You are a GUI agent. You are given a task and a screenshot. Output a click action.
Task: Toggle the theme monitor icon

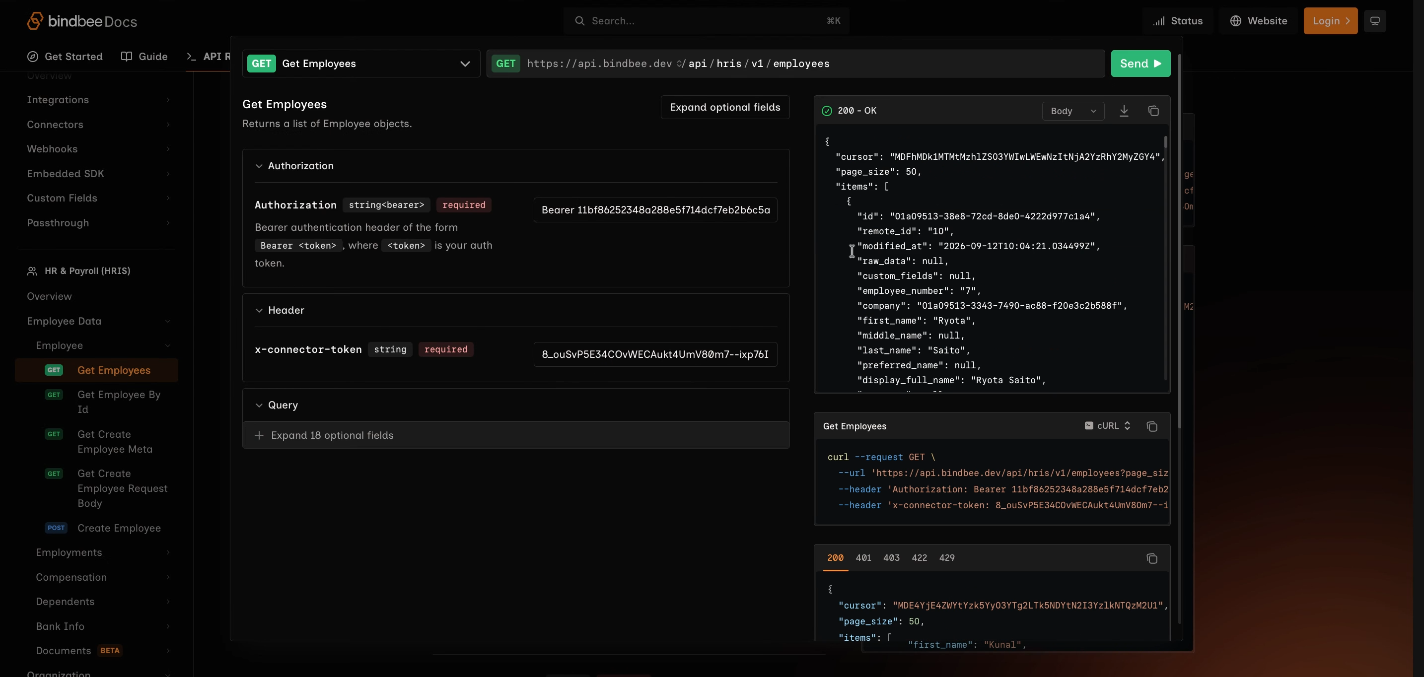coord(1374,21)
